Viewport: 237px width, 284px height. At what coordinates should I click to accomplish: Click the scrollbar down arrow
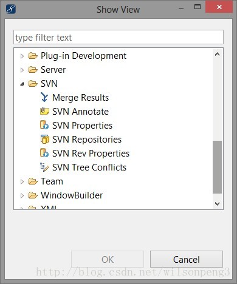click(218, 203)
